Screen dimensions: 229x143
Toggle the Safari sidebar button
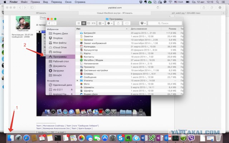pos(32,8)
